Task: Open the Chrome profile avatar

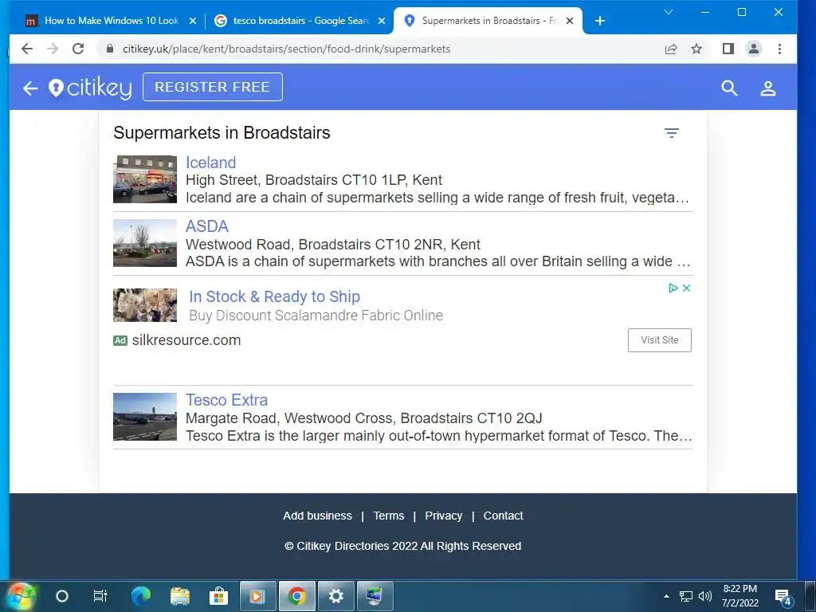Action: (754, 49)
